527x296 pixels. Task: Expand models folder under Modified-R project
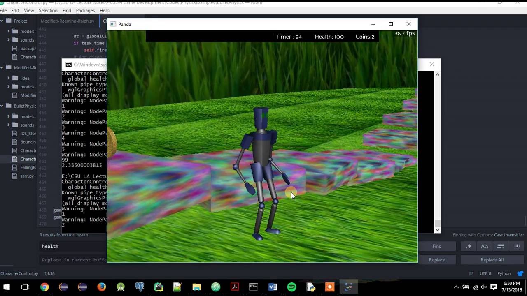tap(9, 86)
